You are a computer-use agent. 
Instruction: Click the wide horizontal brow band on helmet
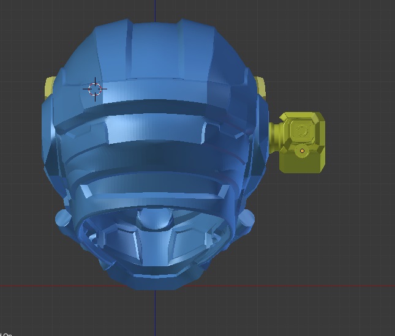point(155,130)
